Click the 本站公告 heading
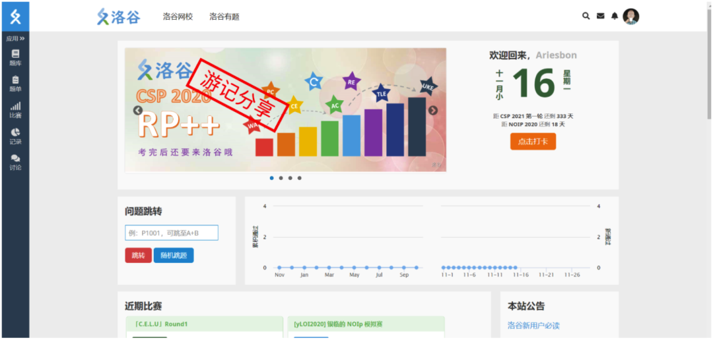Viewport: 713px width, 340px height. click(x=526, y=306)
